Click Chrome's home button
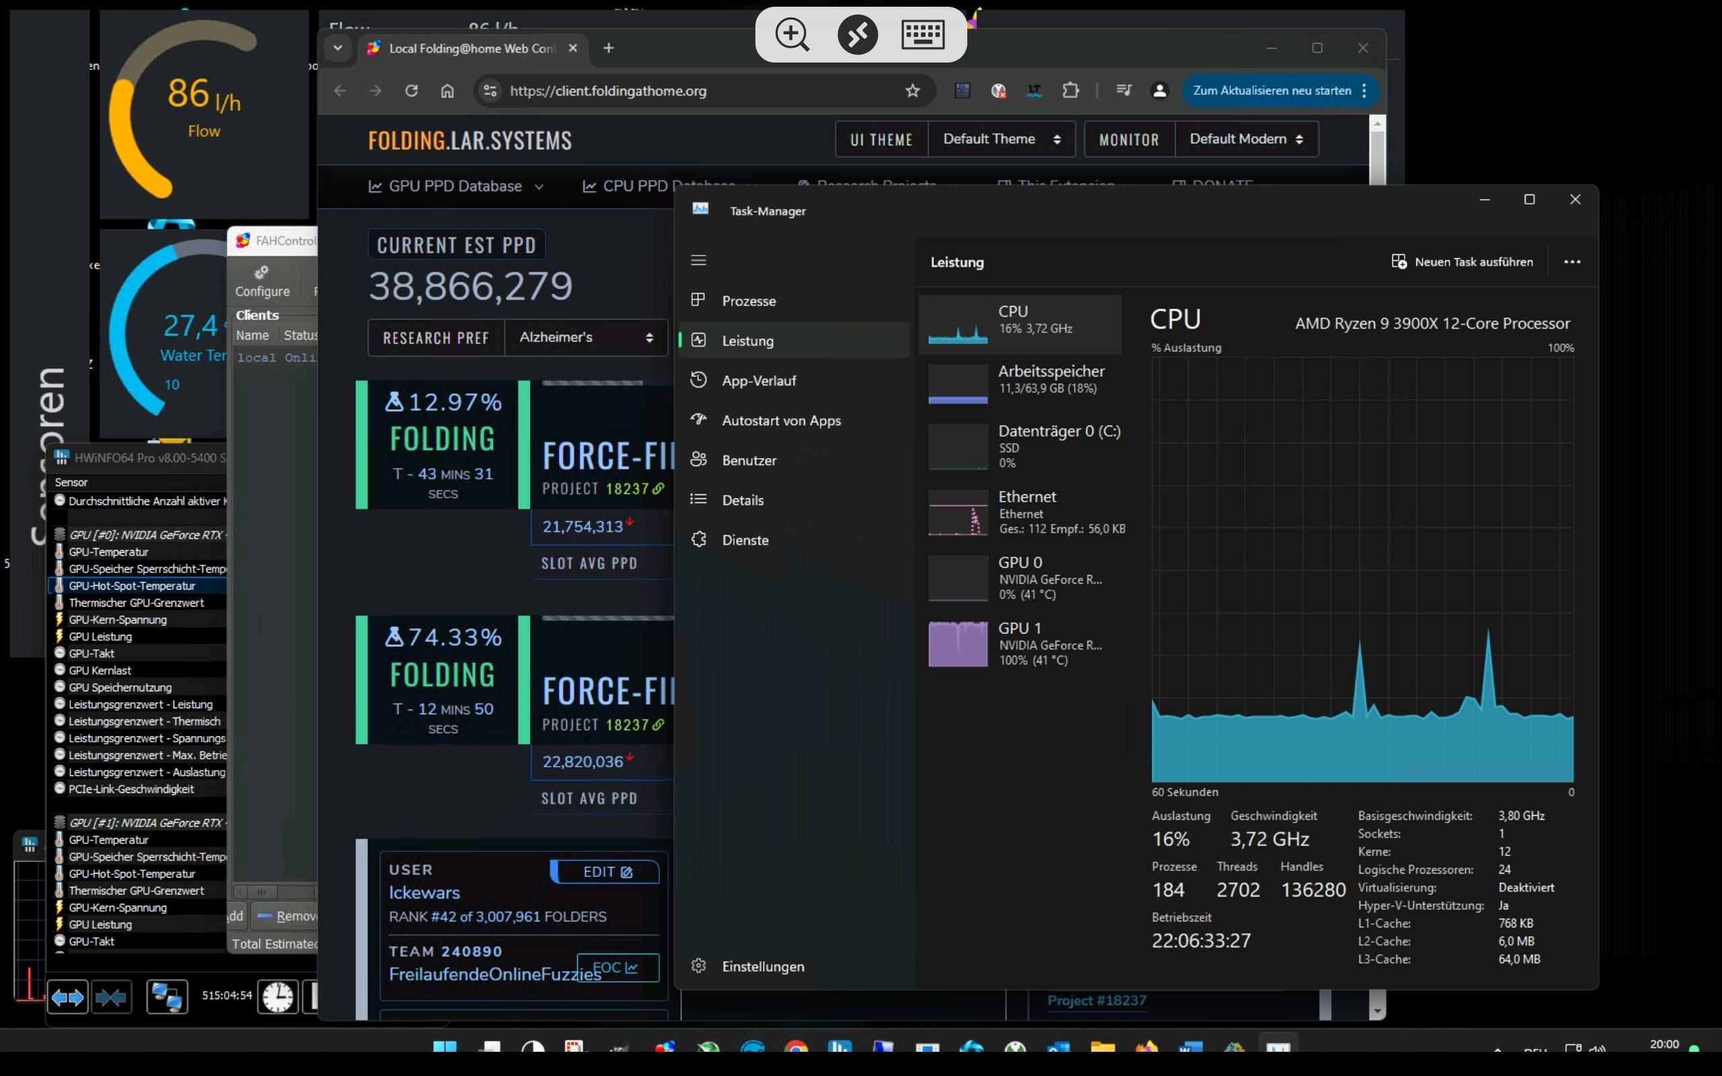Screen dimensions: 1722x1076 click(x=447, y=90)
